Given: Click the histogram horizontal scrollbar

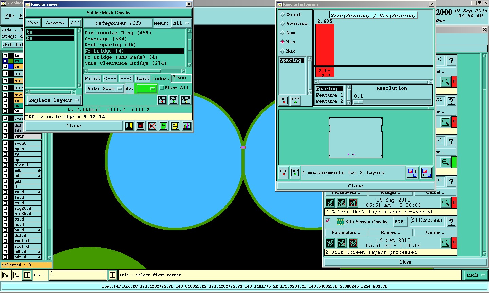Looking at the screenshot, I should coord(373,82).
